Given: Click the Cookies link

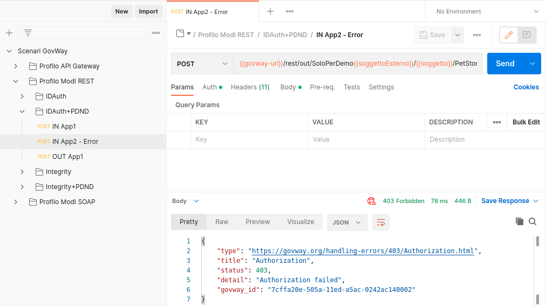Looking at the screenshot, I should tap(526, 87).
